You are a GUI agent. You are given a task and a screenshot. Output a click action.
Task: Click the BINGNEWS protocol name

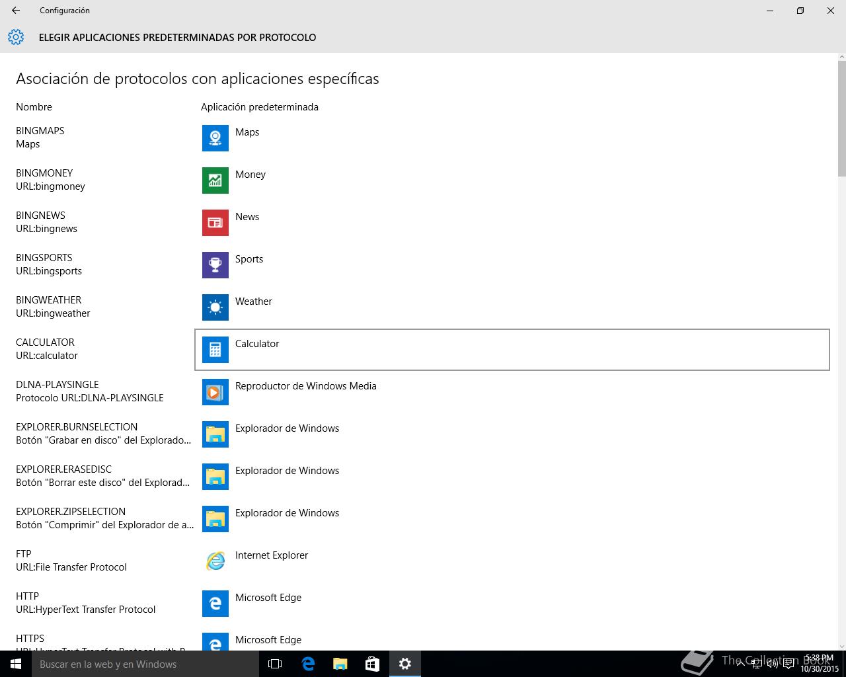(40, 216)
